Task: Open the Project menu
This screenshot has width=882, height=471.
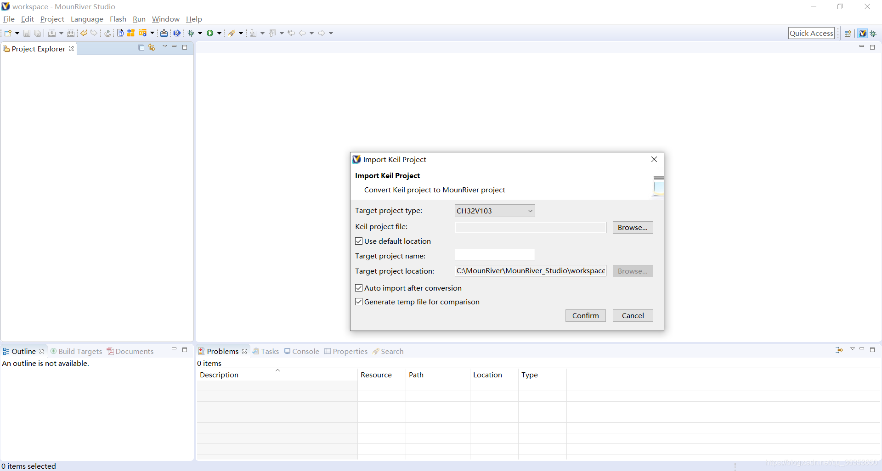Action: point(52,19)
